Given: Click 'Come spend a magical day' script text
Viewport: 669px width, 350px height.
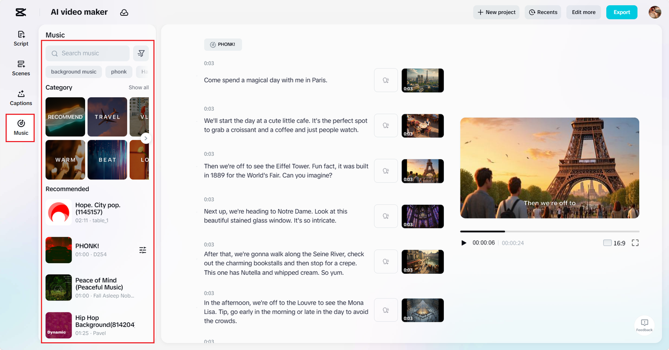Looking at the screenshot, I should 266,80.
